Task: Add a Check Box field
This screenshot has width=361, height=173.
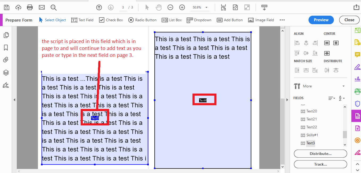Action: tap(111, 20)
